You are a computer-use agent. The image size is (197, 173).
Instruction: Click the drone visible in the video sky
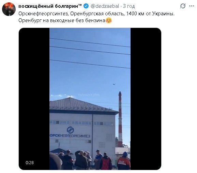(114, 84)
